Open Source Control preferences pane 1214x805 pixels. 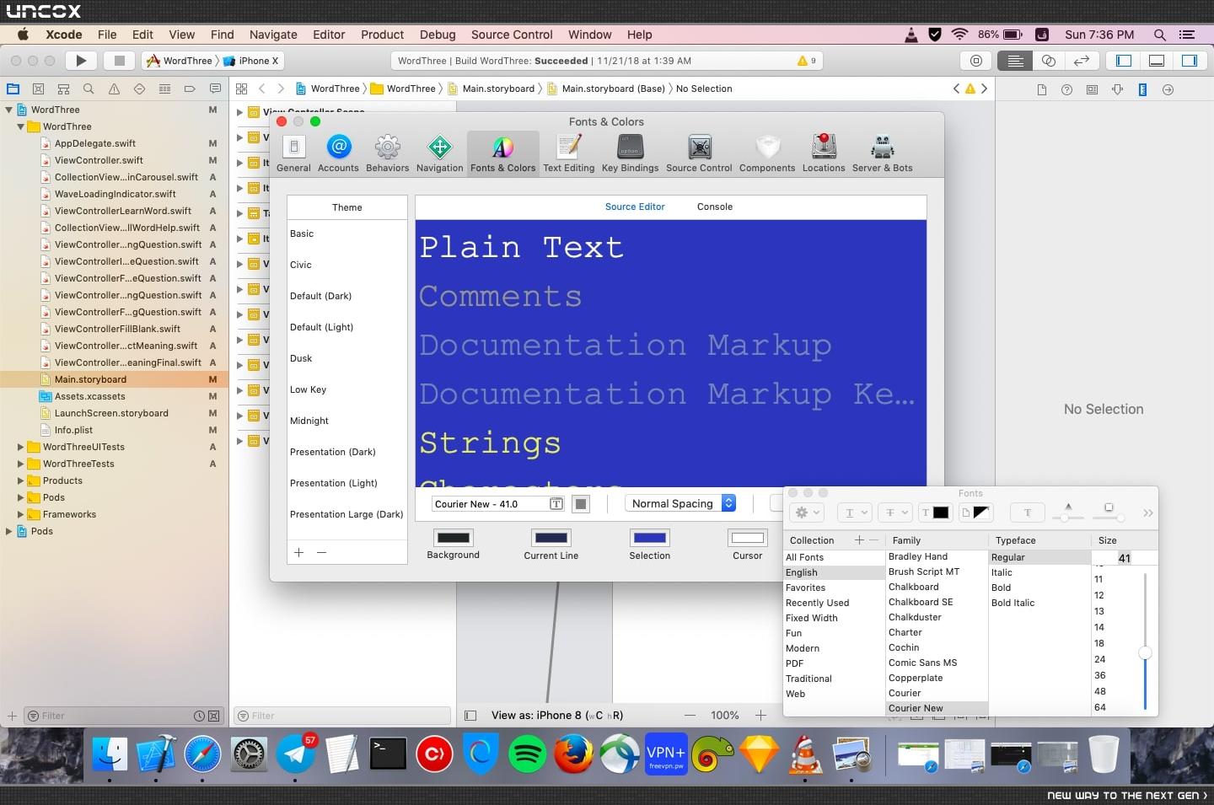(699, 153)
